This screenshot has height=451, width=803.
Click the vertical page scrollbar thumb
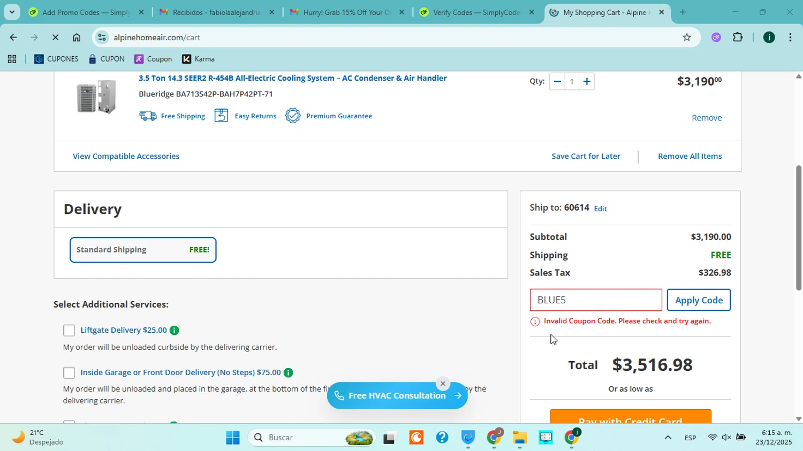pyautogui.click(x=799, y=228)
